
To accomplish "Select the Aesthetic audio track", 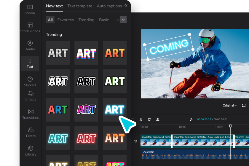I will 195,154.
